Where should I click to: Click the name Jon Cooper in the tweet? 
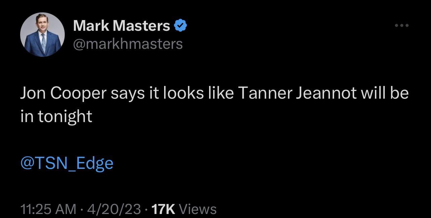point(63,94)
